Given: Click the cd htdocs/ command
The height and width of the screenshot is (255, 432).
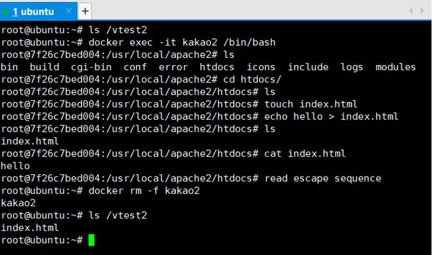Looking at the screenshot, I should 252,79.
